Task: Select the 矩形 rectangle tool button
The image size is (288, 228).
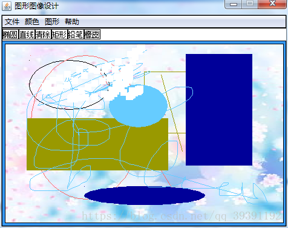Action: 59,35
